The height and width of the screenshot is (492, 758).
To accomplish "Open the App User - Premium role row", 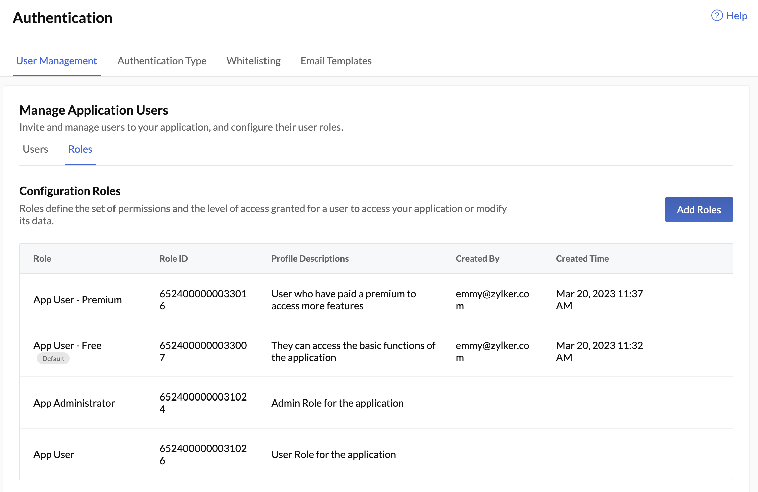I will (x=77, y=299).
